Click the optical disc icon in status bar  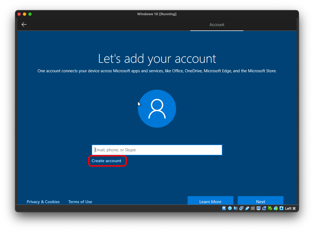coord(230,208)
